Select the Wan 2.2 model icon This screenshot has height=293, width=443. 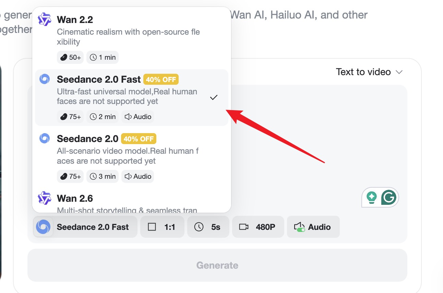(44, 19)
